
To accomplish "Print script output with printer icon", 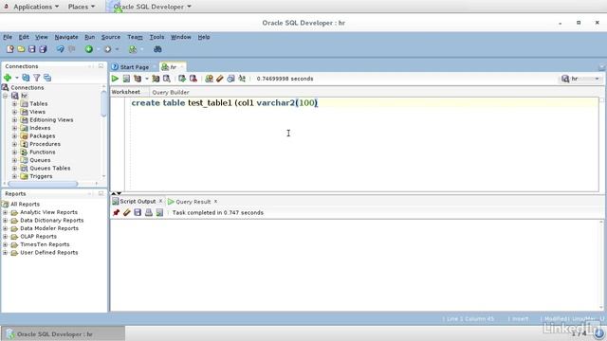I will point(148,212).
